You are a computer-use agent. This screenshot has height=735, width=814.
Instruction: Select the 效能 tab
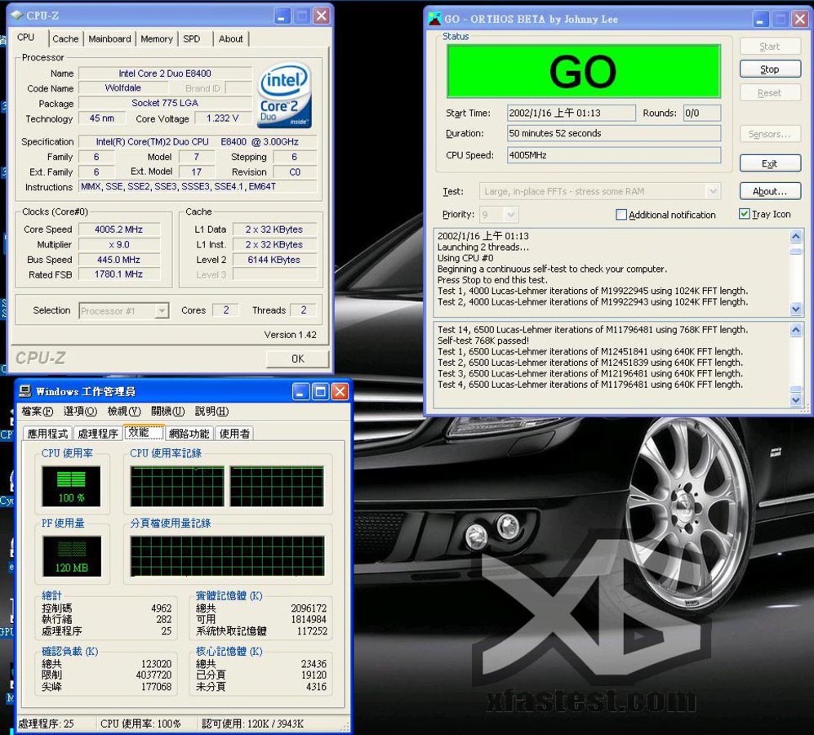click(x=143, y=432)
